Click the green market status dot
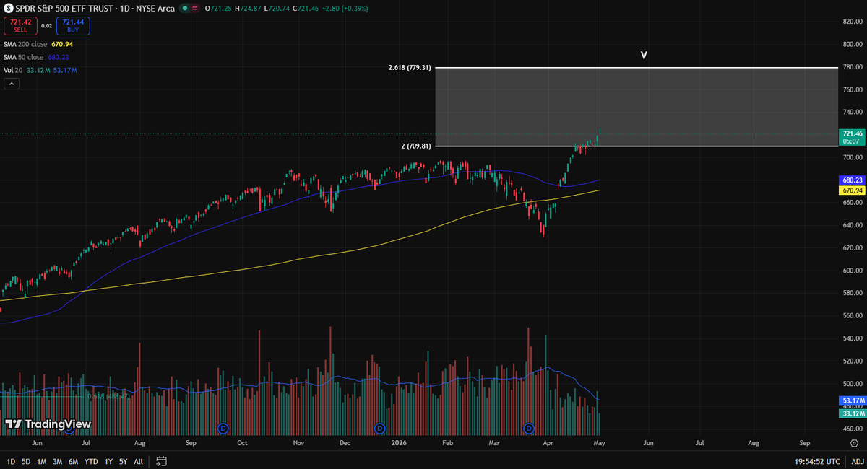867x469 pixels. pos(184,9)
